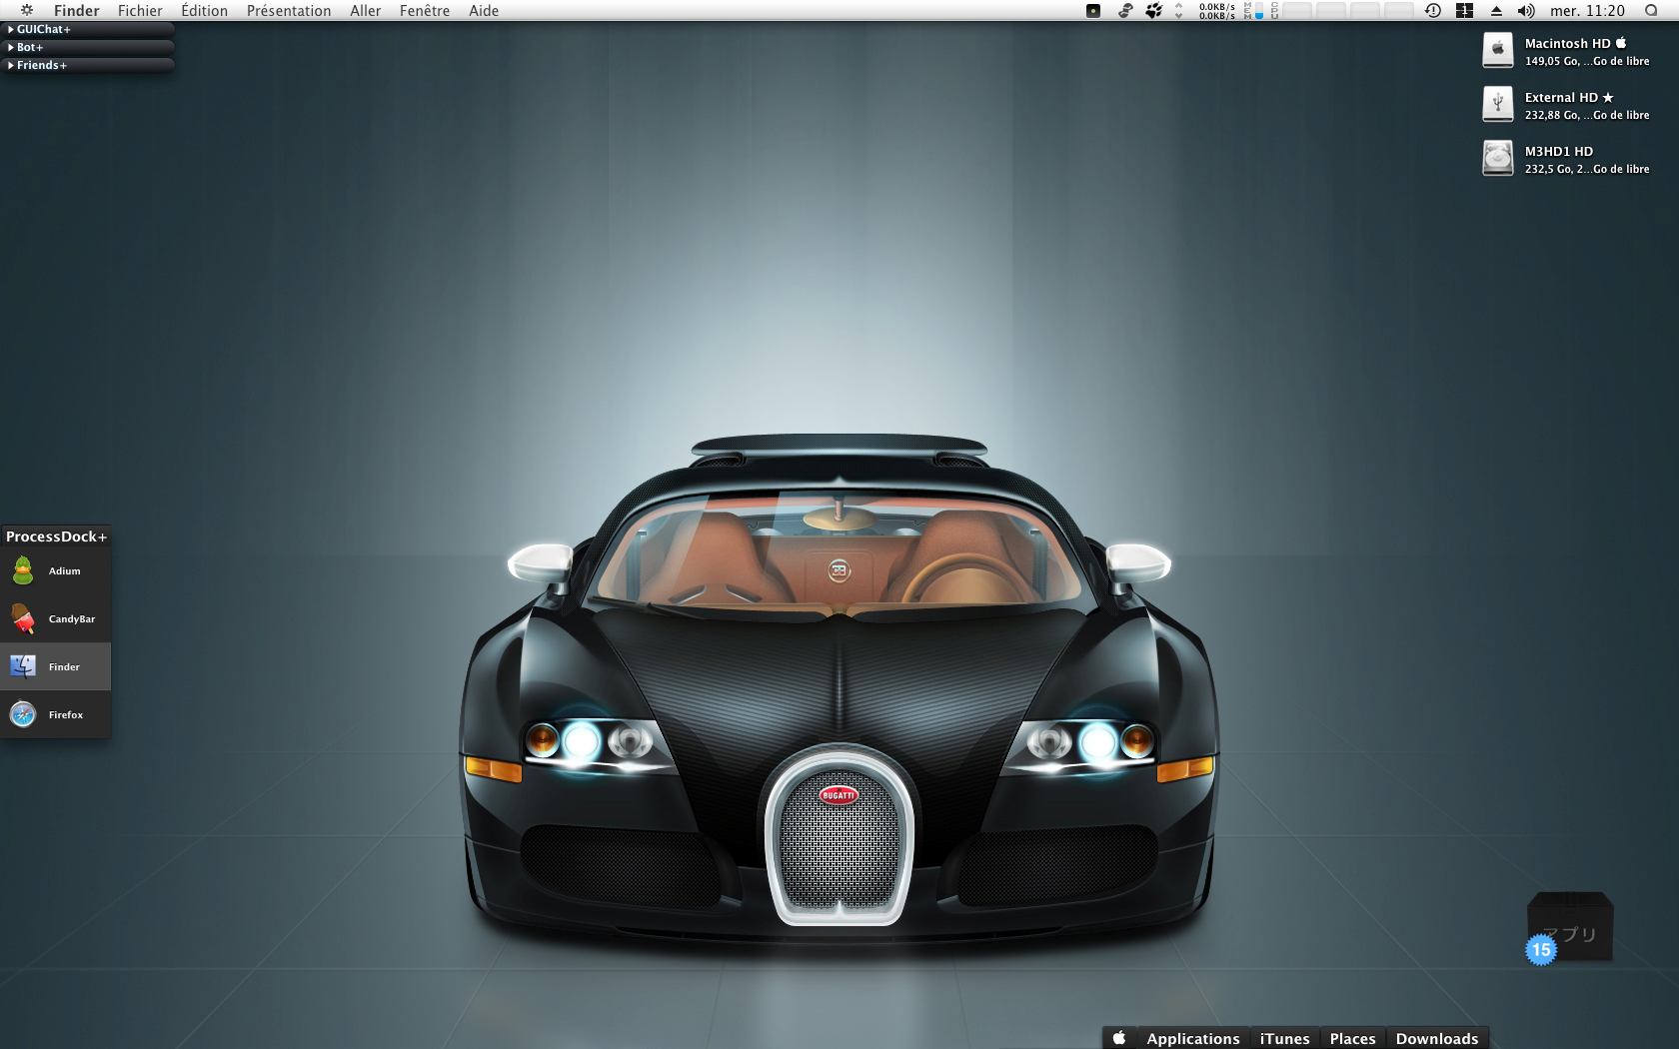
Task: Switch to Firefox in ProcessDock
Action: click(56, 715)
